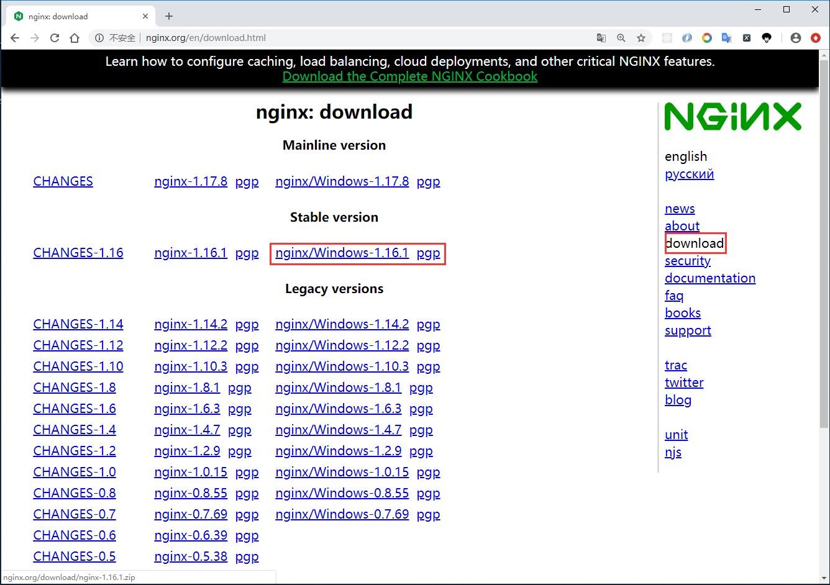Open mainline CHANGES link
Screen dimensions: 830x585
[63, 181]
